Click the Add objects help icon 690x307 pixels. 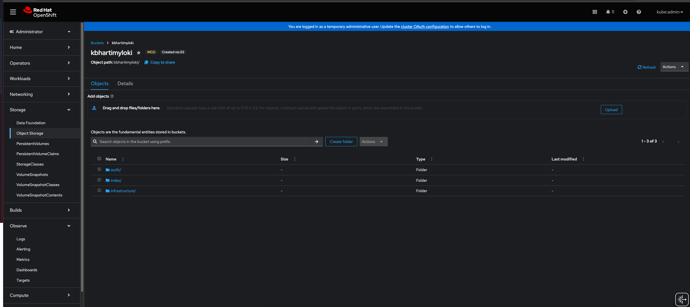click(112, 96)
